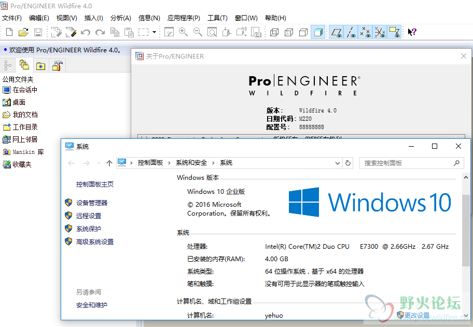Open 安全和维护 link
This screenshot has width=473, height=327.
pos(92,305)
